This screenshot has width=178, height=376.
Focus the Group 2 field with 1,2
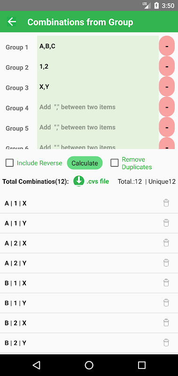tap(98, 67)
